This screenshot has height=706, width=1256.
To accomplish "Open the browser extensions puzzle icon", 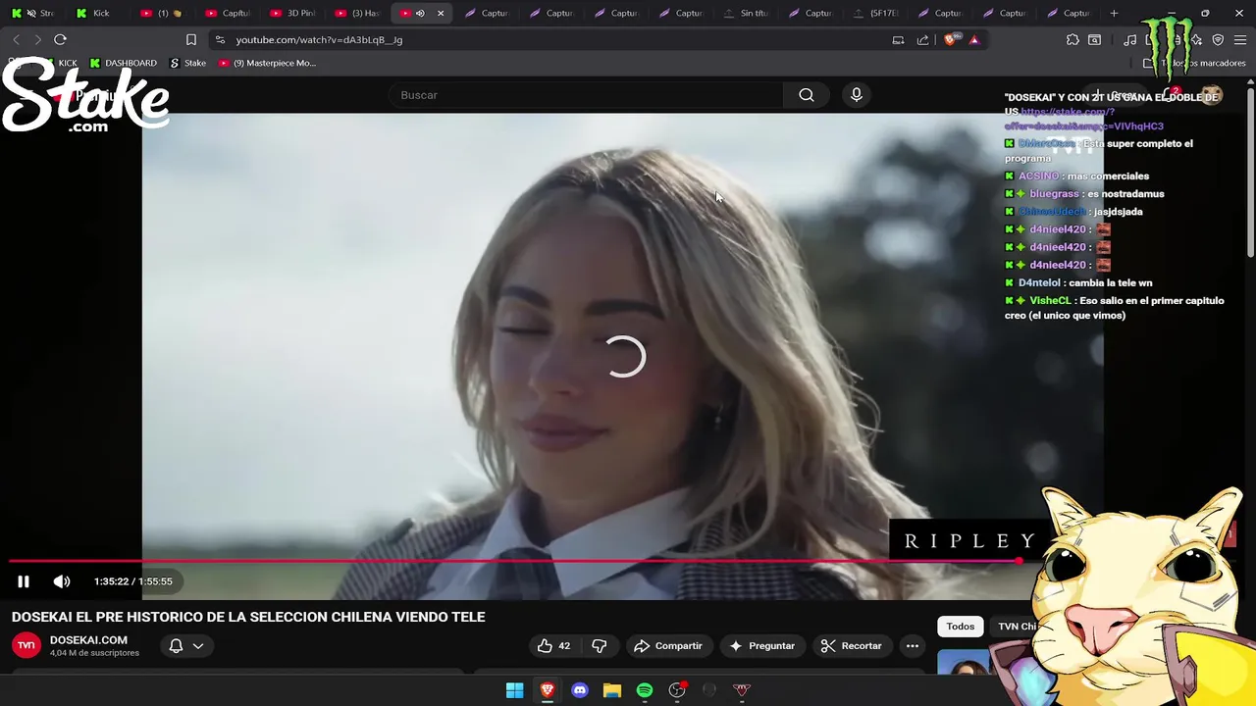I will pos(1073,39).
